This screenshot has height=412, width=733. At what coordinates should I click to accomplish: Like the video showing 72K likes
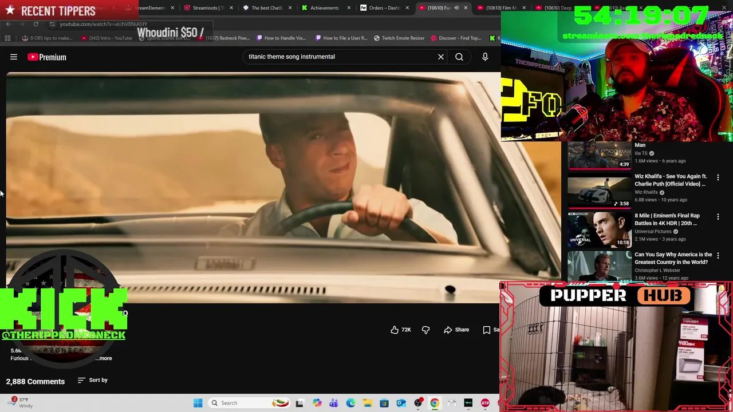[401, 330]
